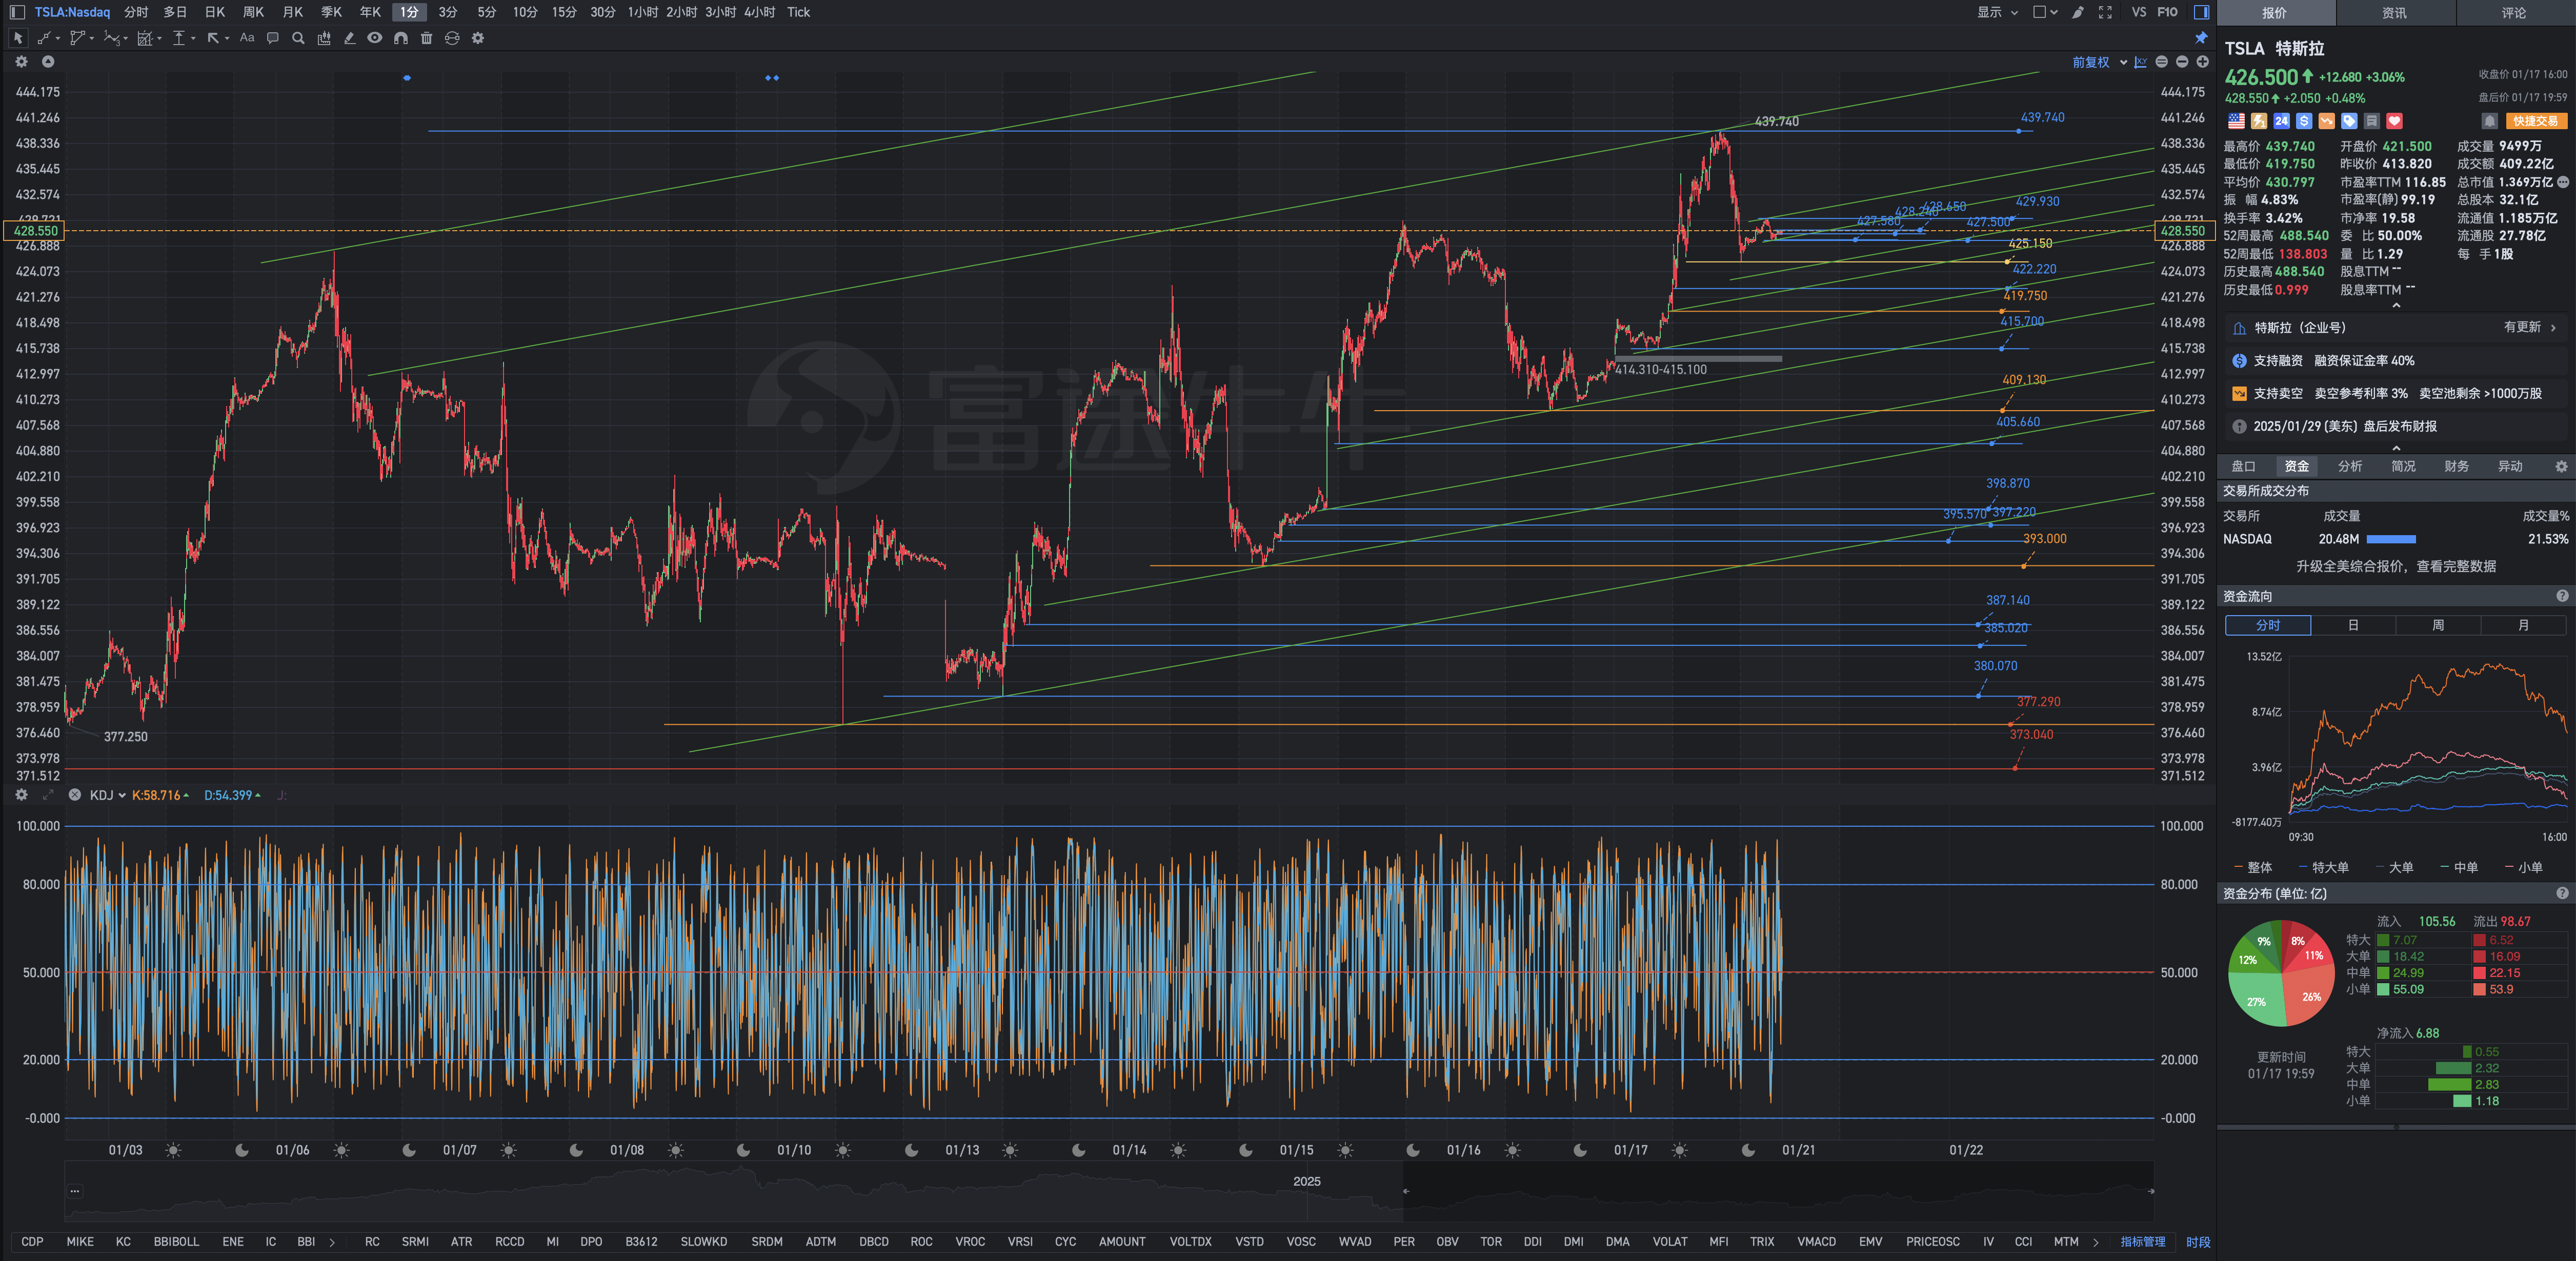The width and height of the screenshot is (2576, 1261).
Task: Delete drawings with the trash icon
Action: (427, 38)
